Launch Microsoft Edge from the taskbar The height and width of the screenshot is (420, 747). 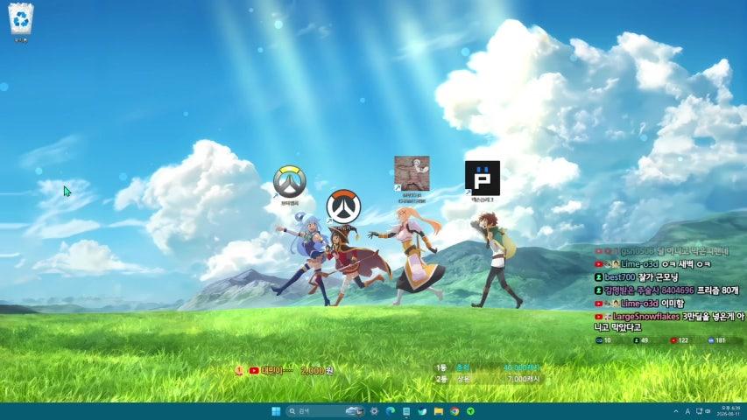(391, 411)
